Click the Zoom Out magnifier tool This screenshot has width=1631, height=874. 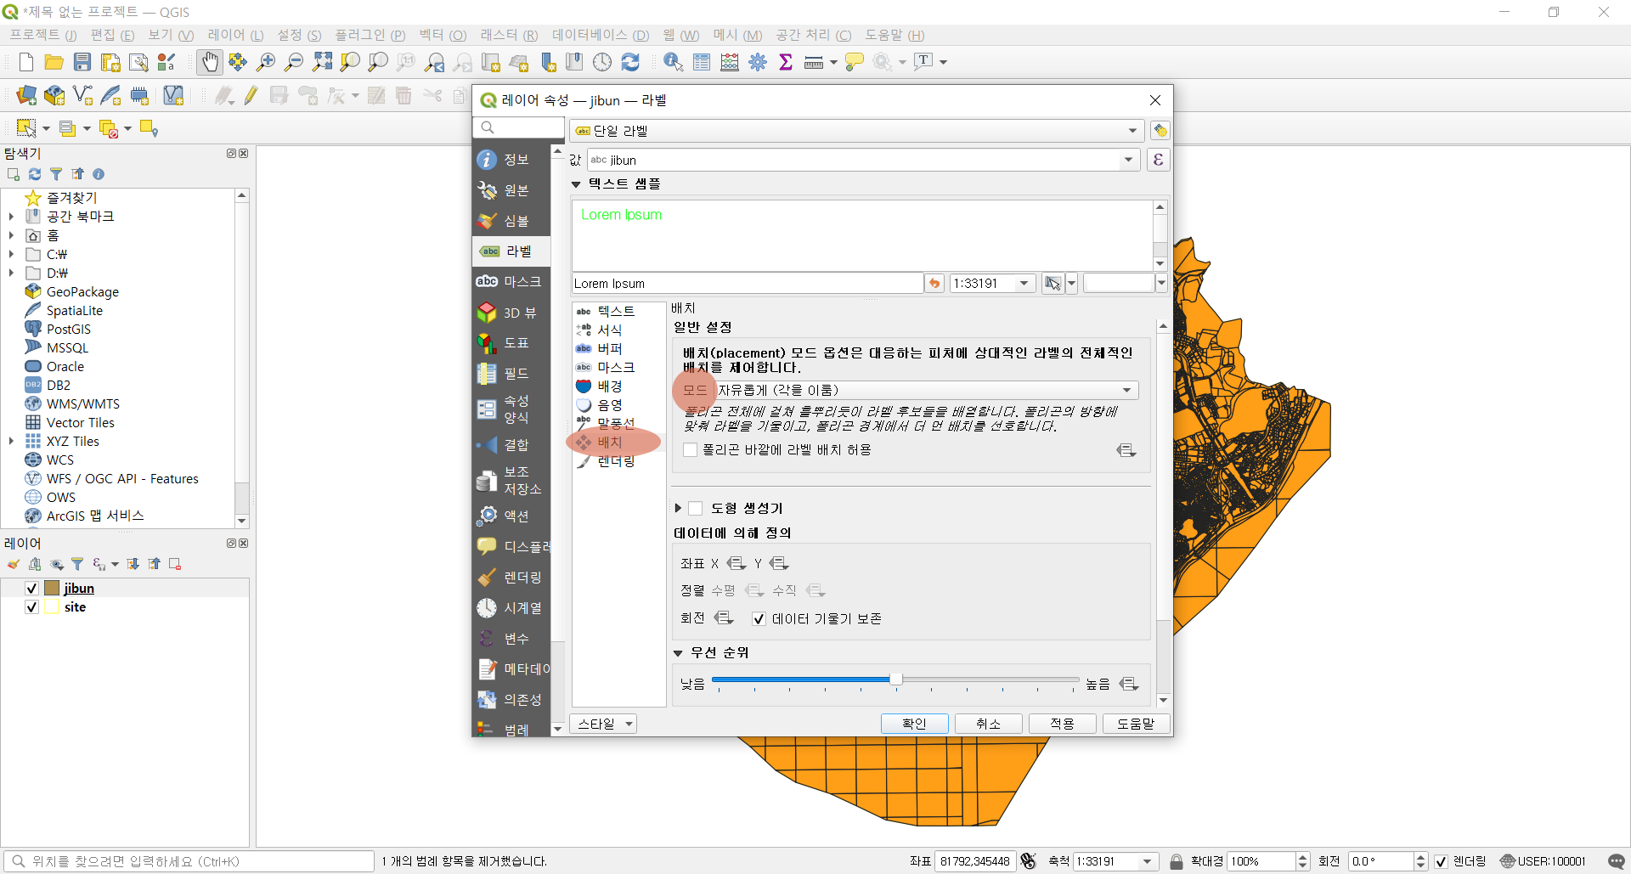tap(294, 62)
